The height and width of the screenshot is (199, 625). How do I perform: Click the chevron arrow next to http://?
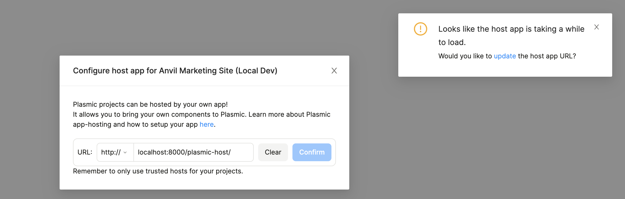[125, 153]
